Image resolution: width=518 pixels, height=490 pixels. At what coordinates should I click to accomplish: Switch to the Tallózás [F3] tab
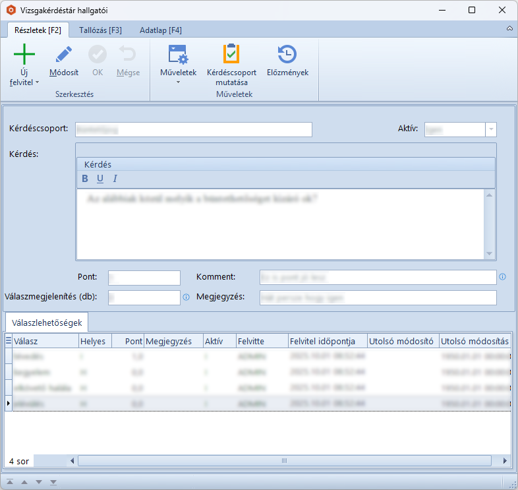[x=100, y=30]
